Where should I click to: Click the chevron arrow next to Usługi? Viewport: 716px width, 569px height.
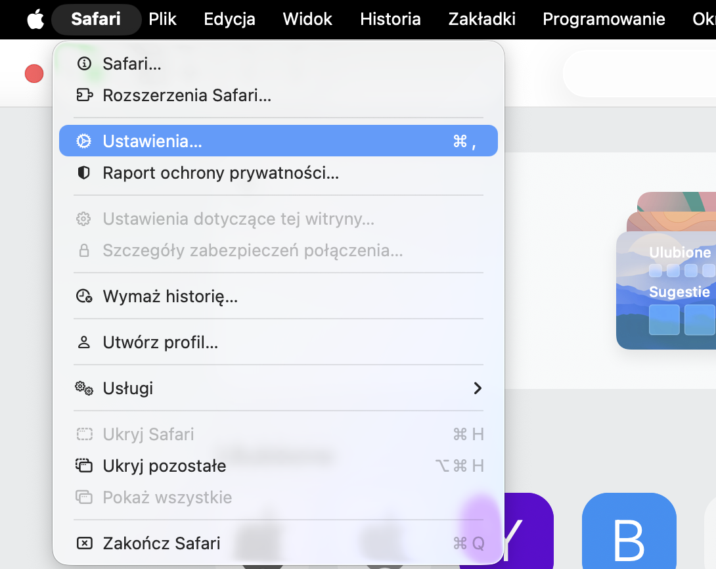[478, 388]
